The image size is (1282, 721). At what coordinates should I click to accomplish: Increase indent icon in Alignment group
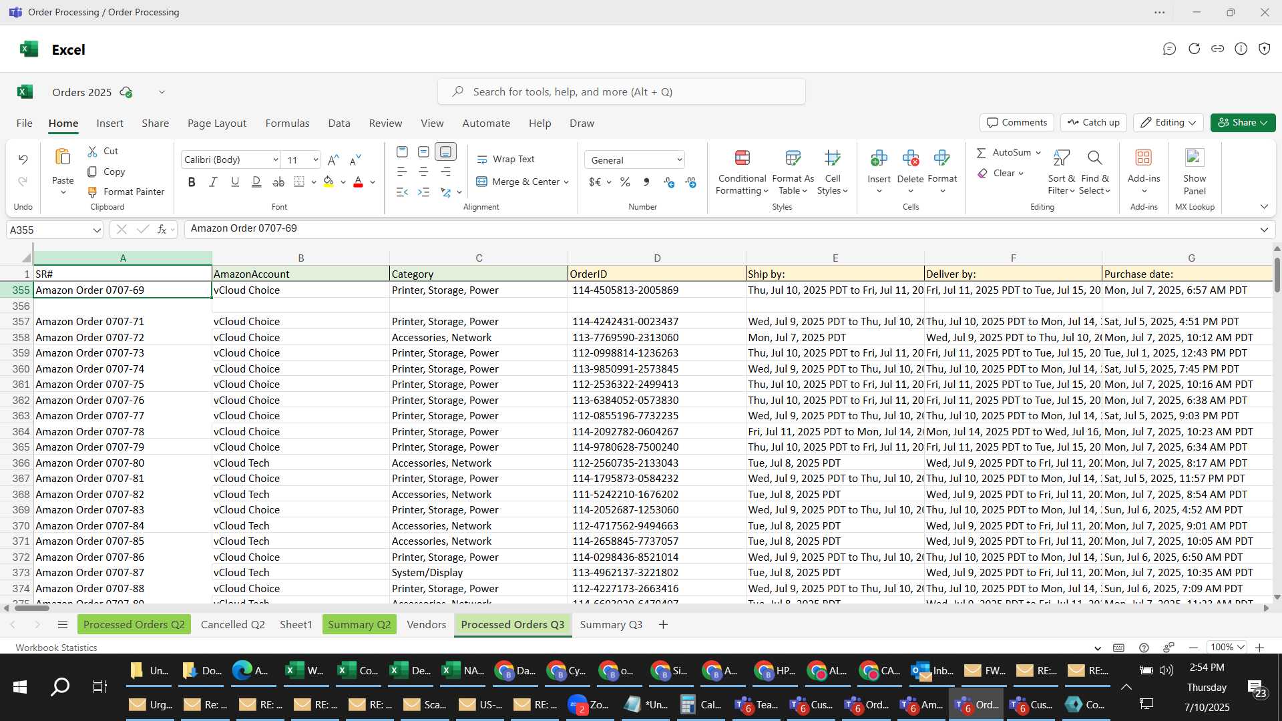coord(423,192)
